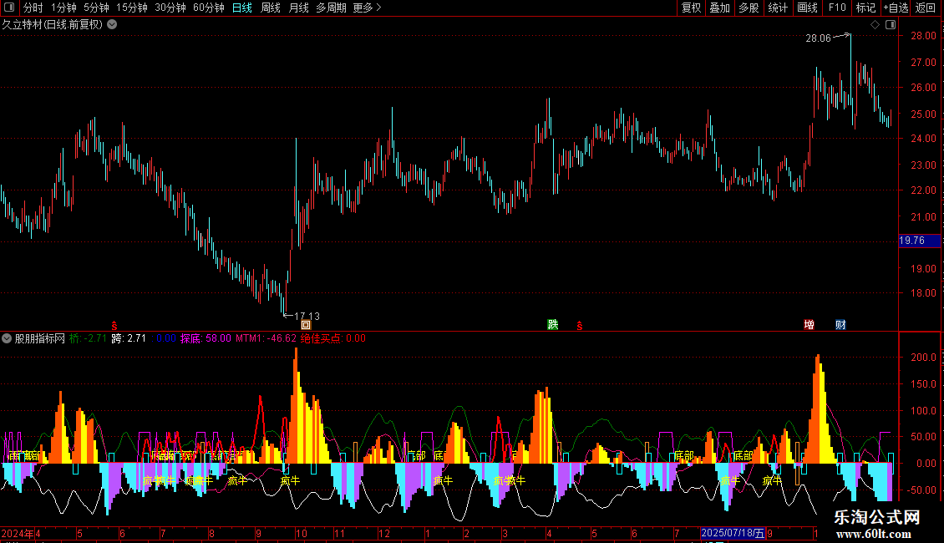
Task: Select the 5分钟 period
Action: pyautogui.click(x=96, y=8)
